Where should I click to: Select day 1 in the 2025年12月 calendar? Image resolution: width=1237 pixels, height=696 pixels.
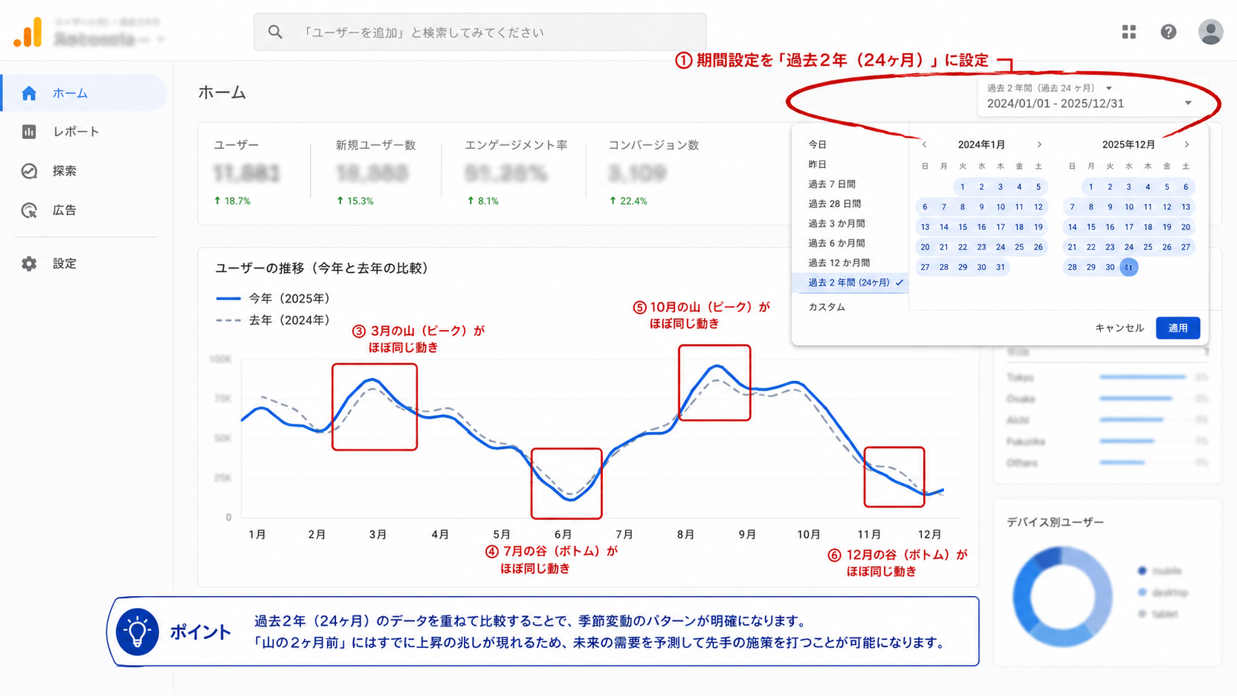point(1091,187)
